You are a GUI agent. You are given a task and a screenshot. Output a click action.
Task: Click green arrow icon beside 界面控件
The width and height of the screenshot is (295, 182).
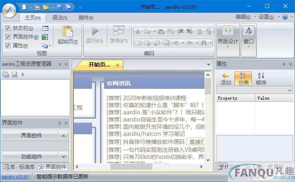(45, 37)
